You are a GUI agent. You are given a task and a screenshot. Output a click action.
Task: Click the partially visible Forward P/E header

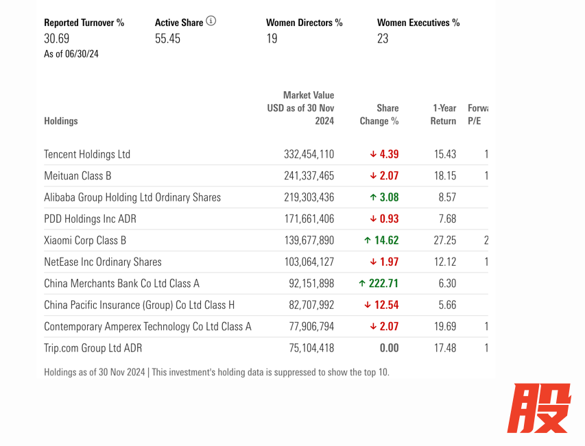(477, 114)
